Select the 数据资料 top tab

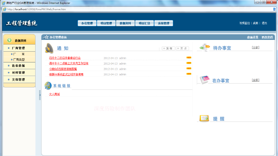[125, 23]
